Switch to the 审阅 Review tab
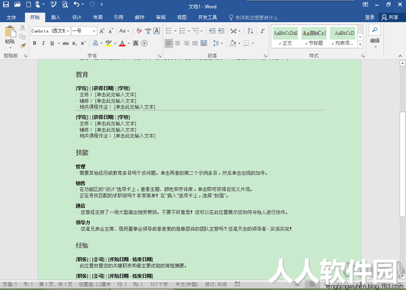This screenshot has width=406, height=290. click(161, 17)
